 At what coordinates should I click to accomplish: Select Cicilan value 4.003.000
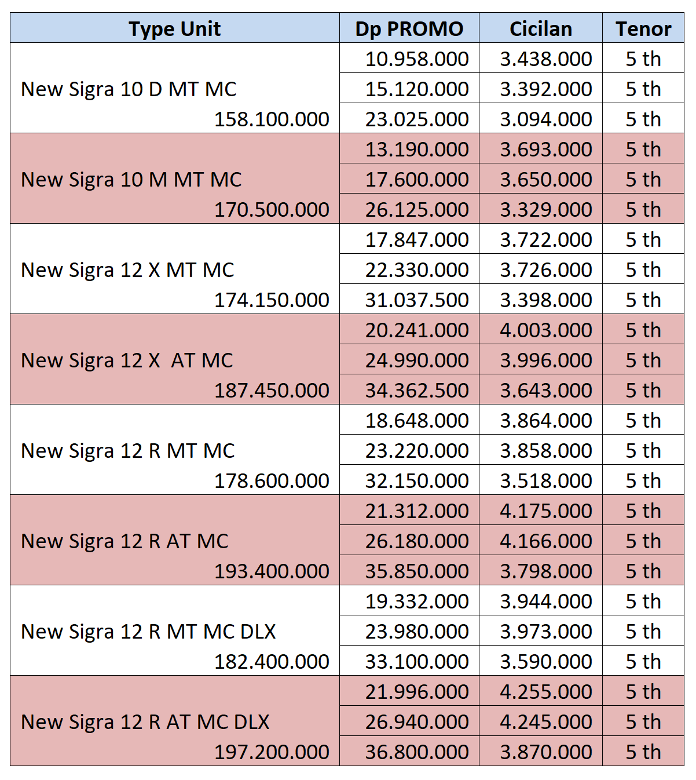pos(546,330)
